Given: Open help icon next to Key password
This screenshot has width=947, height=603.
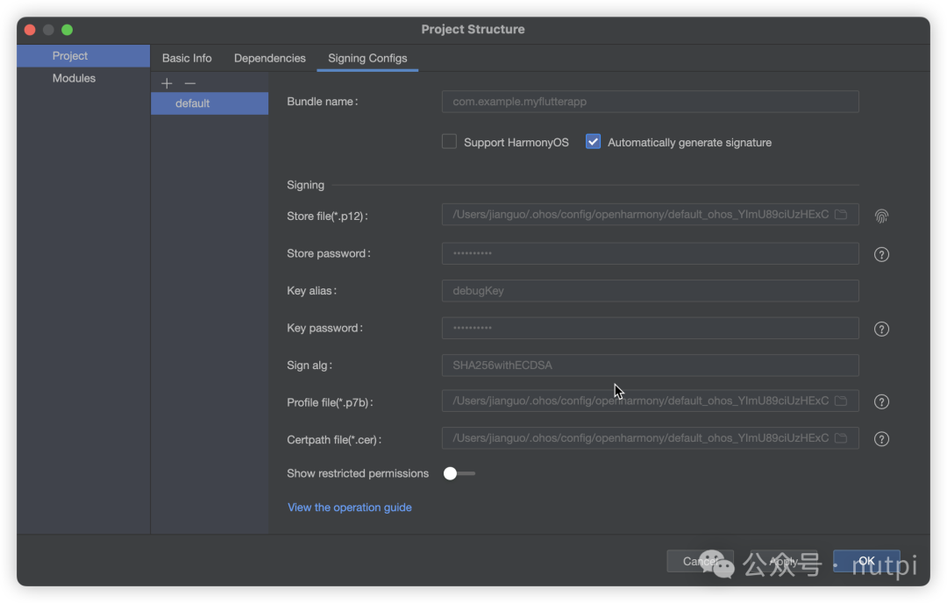Looking at the screenshot, I should (881, 329).
